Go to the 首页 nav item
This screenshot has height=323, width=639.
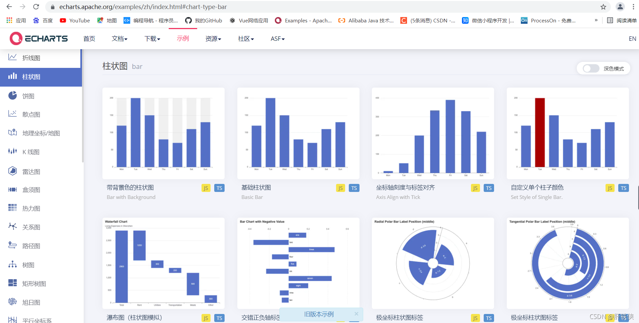tap(89, 39)
